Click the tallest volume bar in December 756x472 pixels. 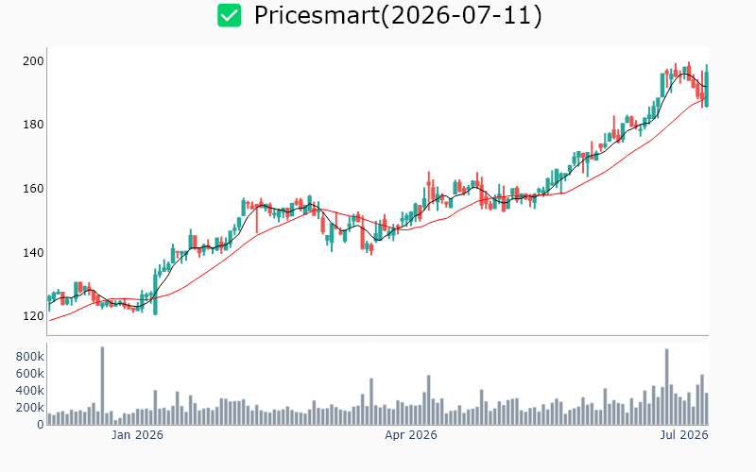point(102,386)
